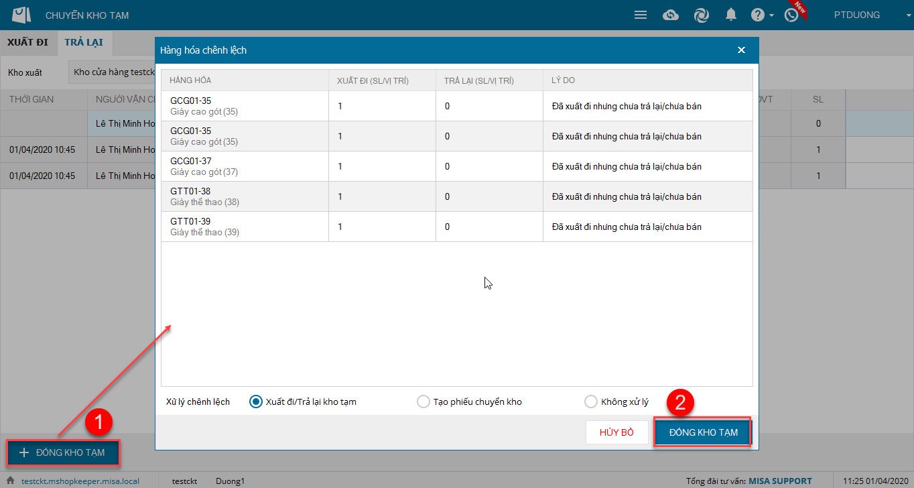Click the swirl logo icon in header
The height and width of the screenshot is (488, 914).
click(701, 15)
